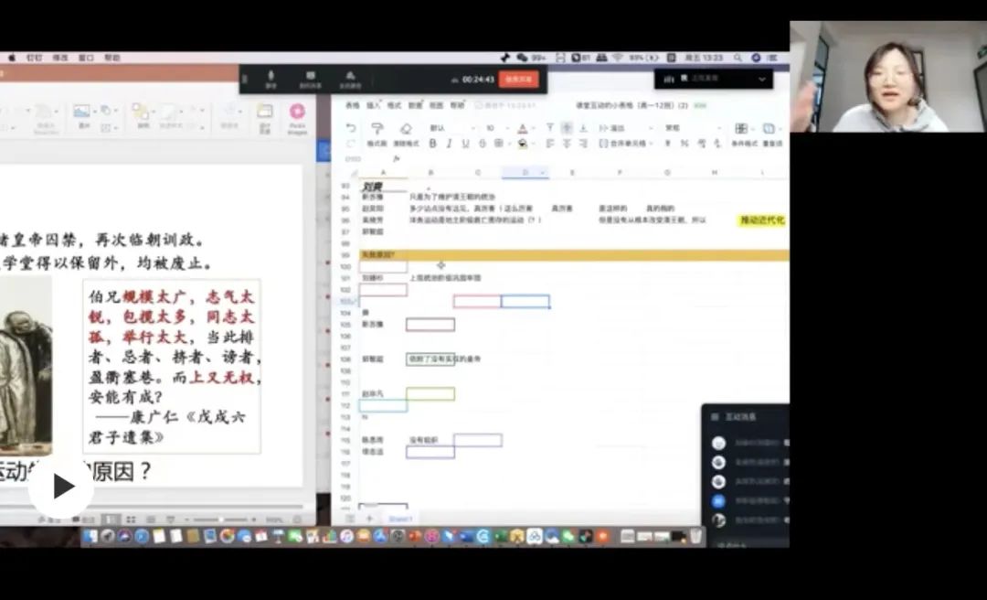
Task: Select column A header
Action: pyautogui.click(x=383, y=173)
